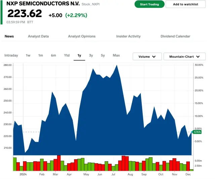Viewport: 215px width, 179px height.
Task: Open the Mountain-Chart type dropdown
Action: [x=184, y=57]
